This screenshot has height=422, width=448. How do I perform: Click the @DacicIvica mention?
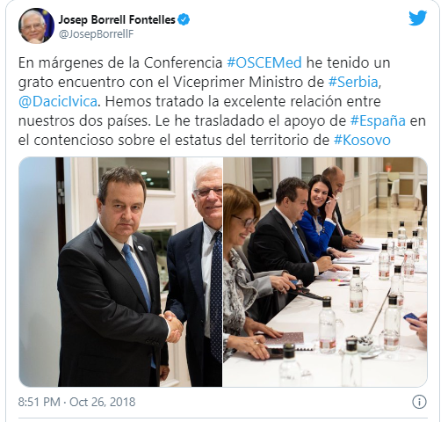pyautogui.click(x=58, y=101)
